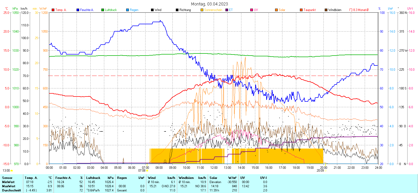Image resolution: width=418 pixels, height=193 pixels.
Task: Click the yellow icon beside 13:00
Action: (11, 171)
